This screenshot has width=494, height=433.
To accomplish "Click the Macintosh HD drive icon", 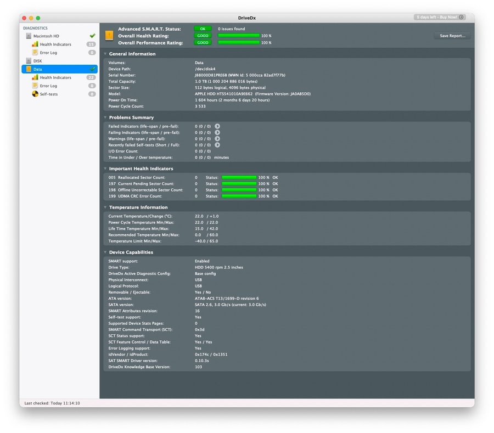I will click(x=29, y=36).
